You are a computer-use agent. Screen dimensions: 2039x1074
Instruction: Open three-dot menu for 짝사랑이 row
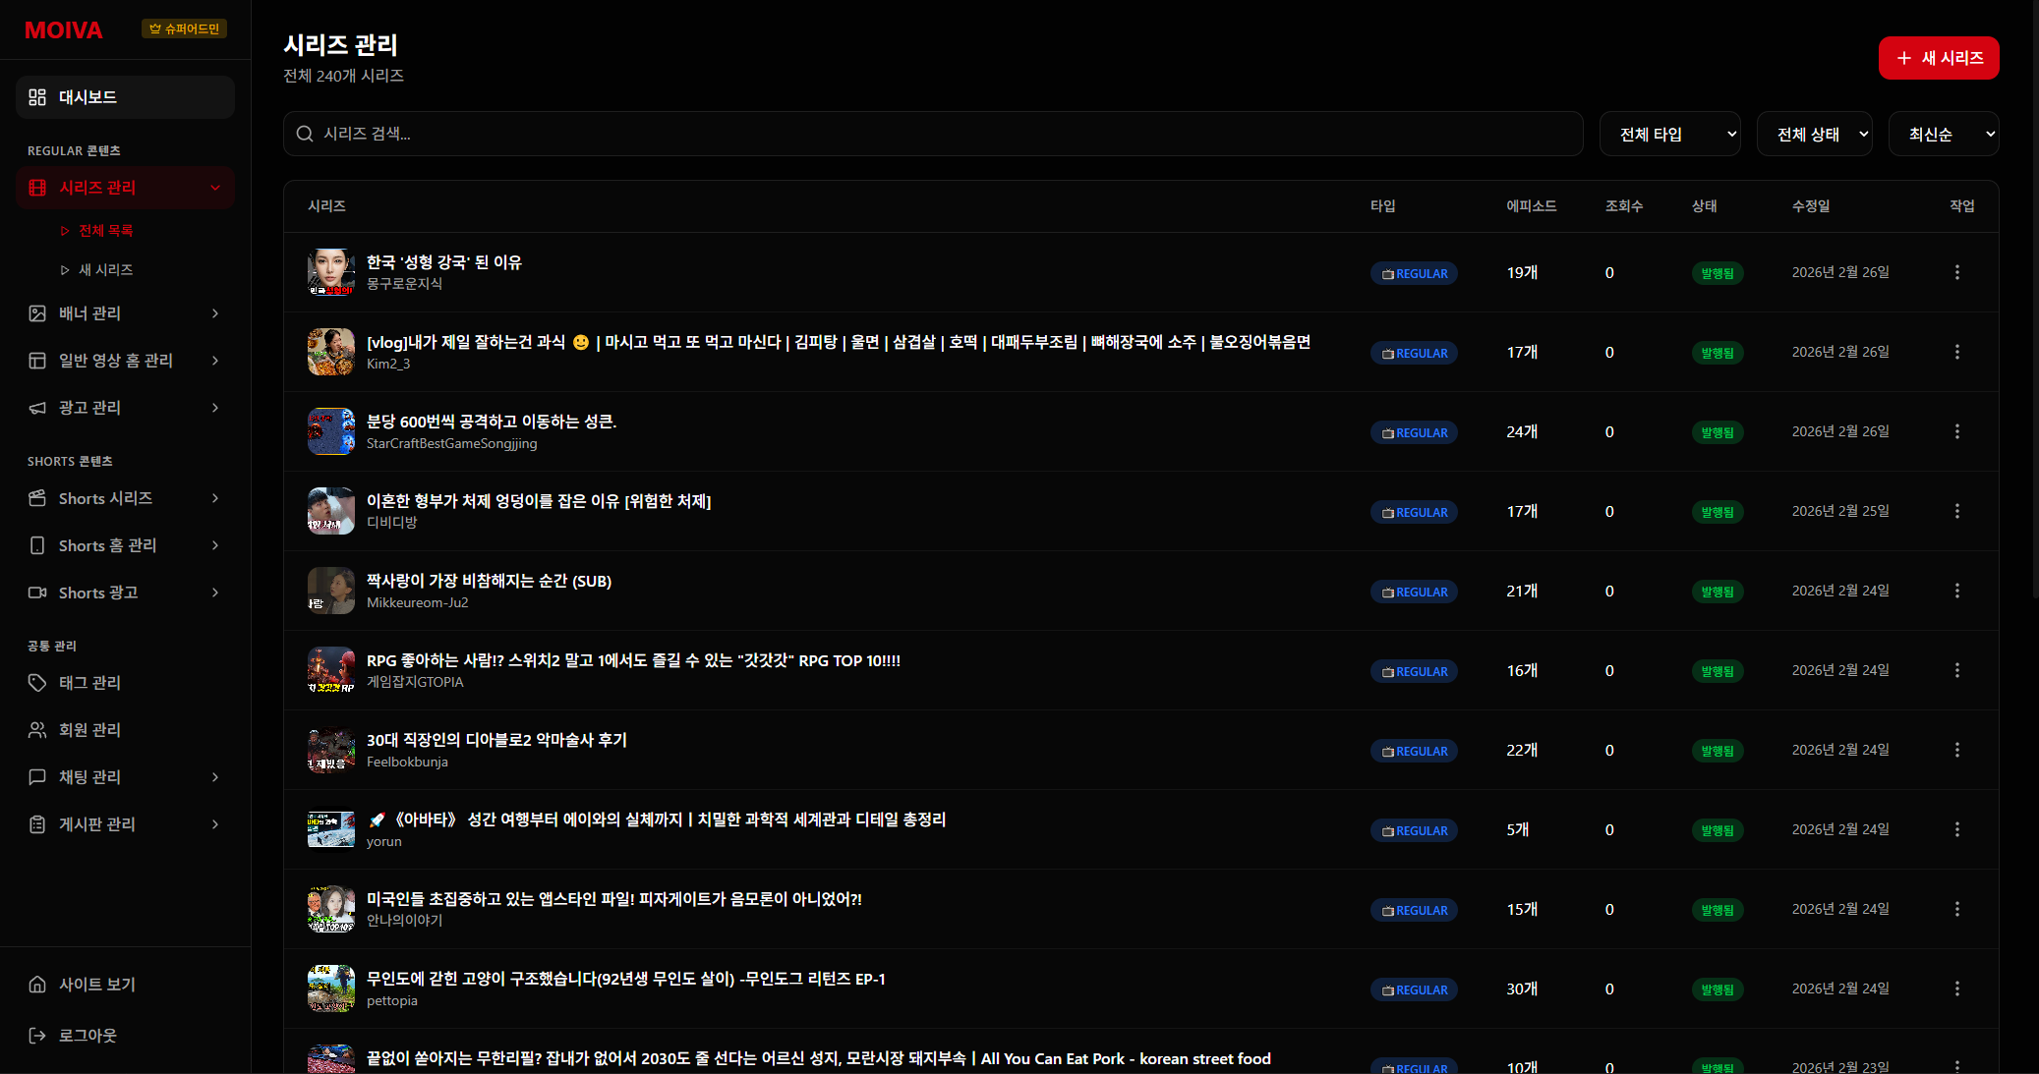(x=1956, y=591)
